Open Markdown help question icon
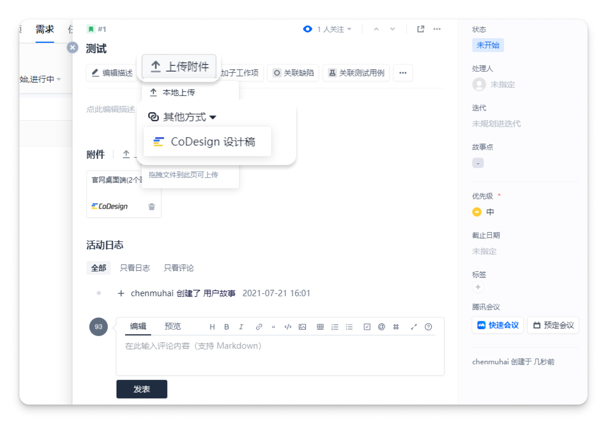Viewport: 607px width, 424px height. tap(428, 327)
